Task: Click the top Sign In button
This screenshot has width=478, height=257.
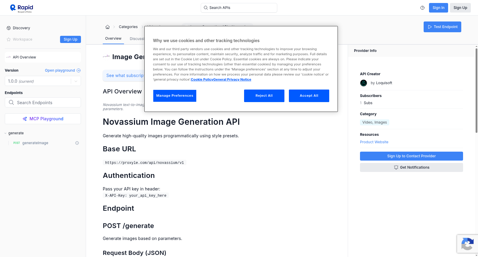Action: pos(438,8)
